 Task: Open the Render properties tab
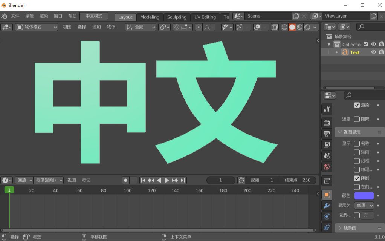[326, 123]
